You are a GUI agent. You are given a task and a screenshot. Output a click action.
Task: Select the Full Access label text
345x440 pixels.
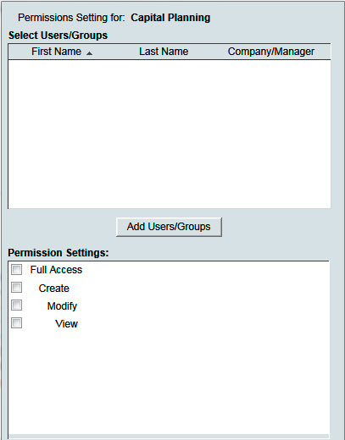point(56,270)
